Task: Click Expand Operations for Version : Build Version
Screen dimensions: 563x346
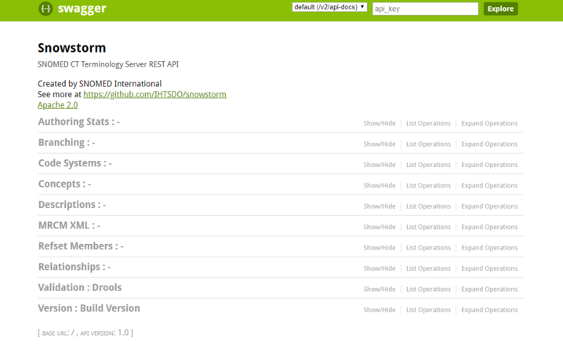Action: pos(489,310)
